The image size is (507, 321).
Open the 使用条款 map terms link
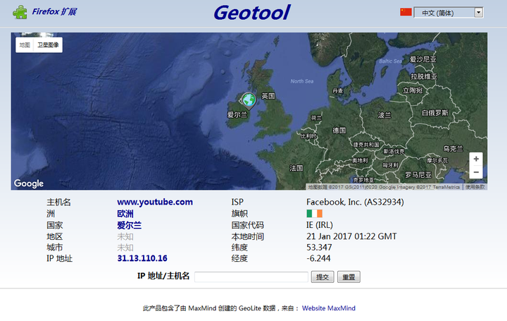(475, 187)
